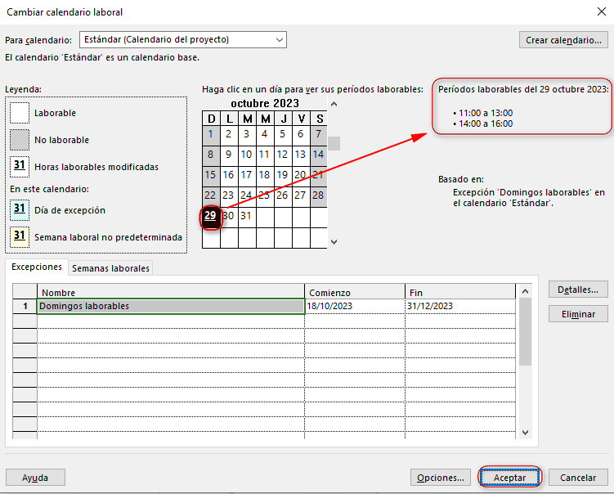Open Detalles for the selected exception
This screenshot has height=494, width=614.
tap(577, 290)
